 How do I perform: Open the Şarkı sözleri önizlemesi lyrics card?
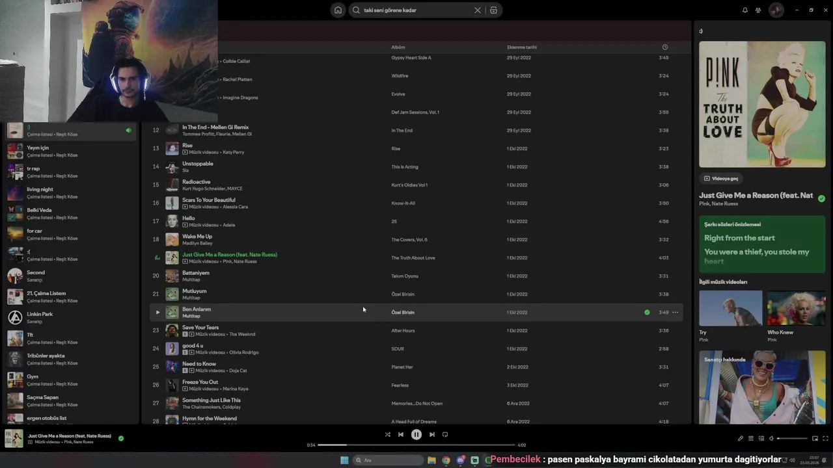762,244
